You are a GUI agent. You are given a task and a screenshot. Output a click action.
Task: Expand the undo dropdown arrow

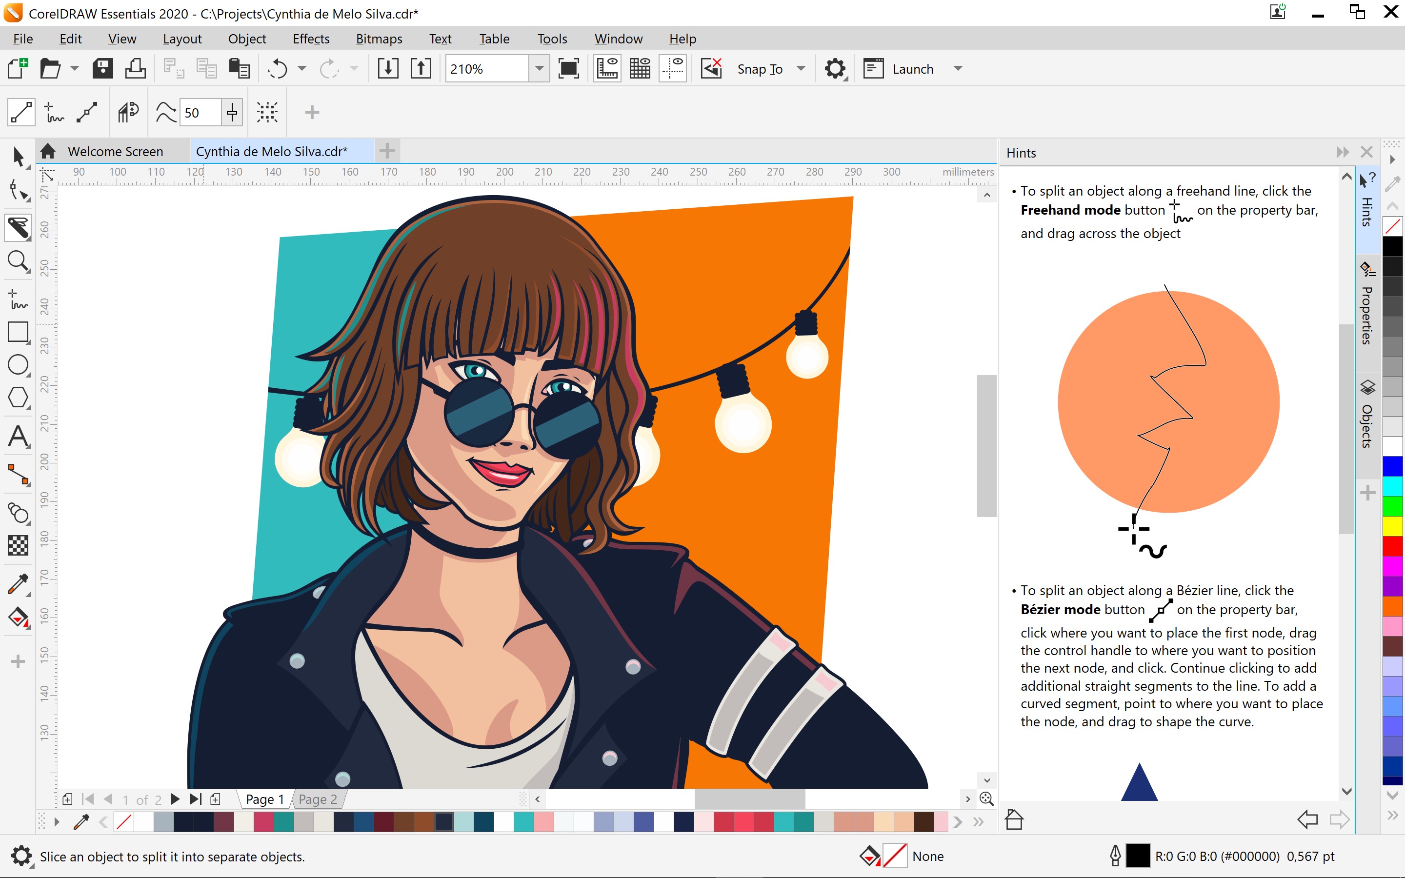tap(301, 69)
